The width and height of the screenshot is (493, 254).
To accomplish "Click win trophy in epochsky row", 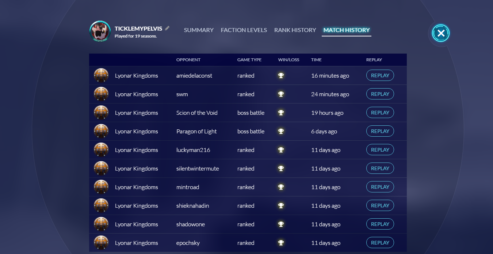I will [281, 243].
